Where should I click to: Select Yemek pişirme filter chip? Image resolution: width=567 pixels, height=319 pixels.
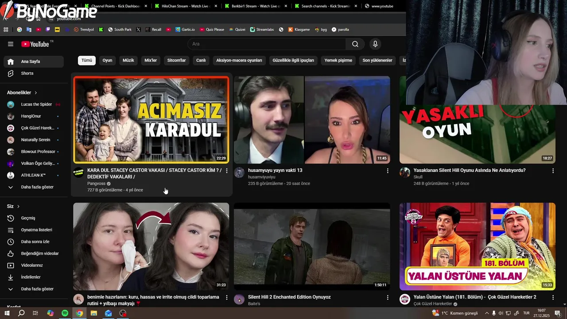[x=338, y=60]
